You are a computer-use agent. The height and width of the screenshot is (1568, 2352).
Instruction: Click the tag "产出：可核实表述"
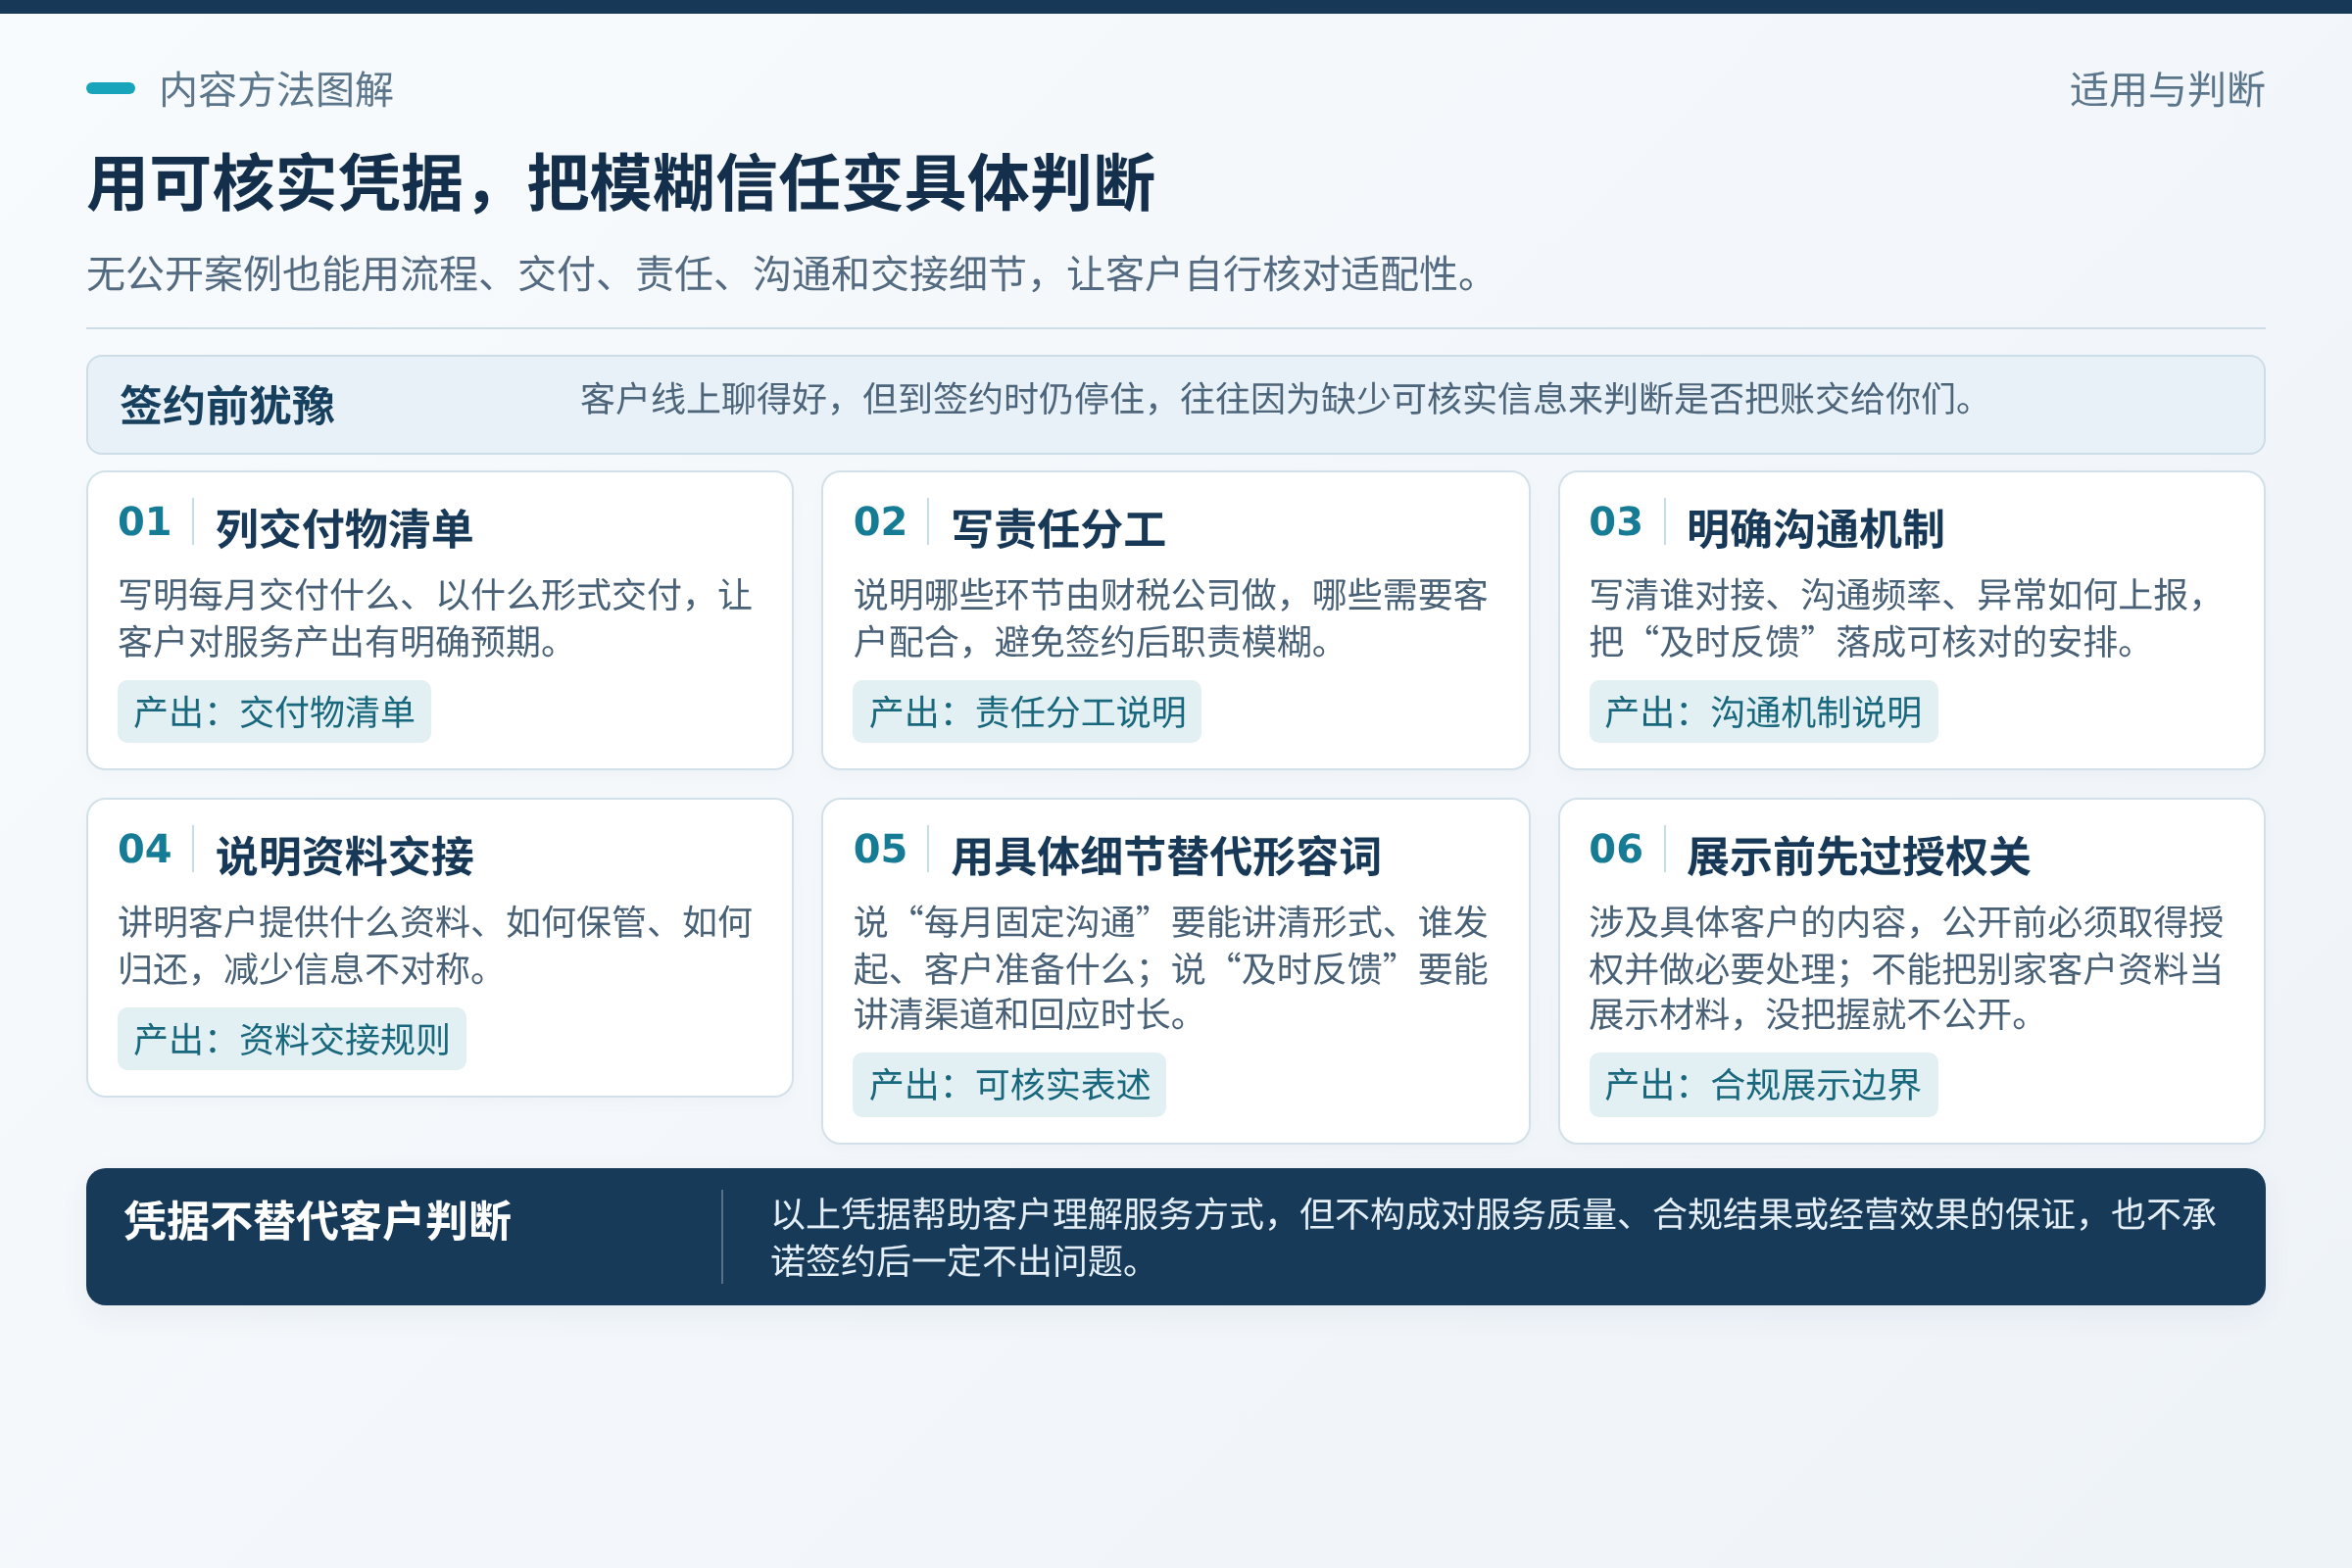click(1009, 1085)
